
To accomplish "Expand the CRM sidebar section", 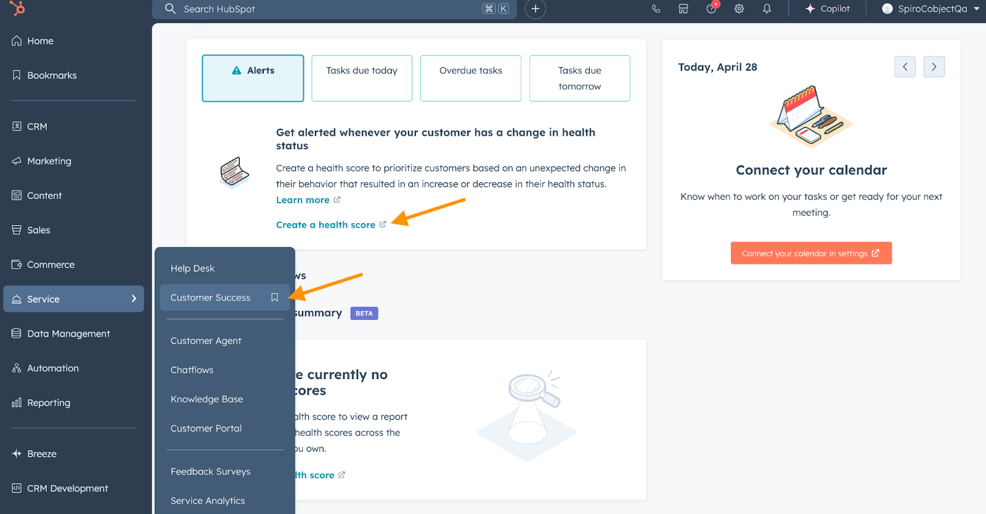I will click(29, 126).
